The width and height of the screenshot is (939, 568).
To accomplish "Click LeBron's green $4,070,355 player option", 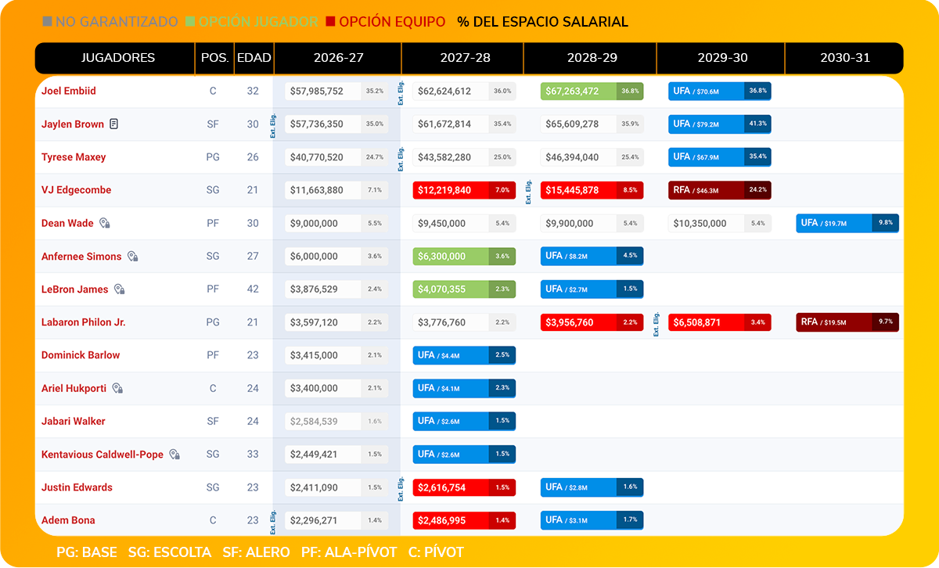I will [x=464, y=289].
